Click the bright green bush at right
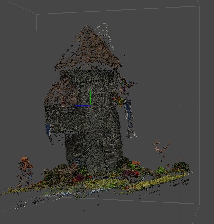214x224 pixels. 160,170
